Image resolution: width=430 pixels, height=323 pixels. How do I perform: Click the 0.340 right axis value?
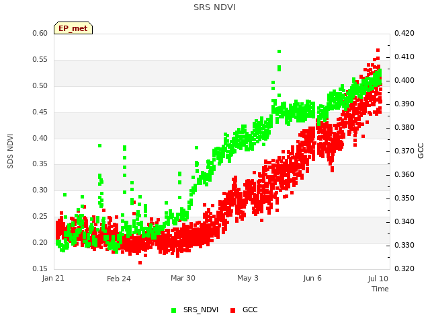tap(404, 221)
